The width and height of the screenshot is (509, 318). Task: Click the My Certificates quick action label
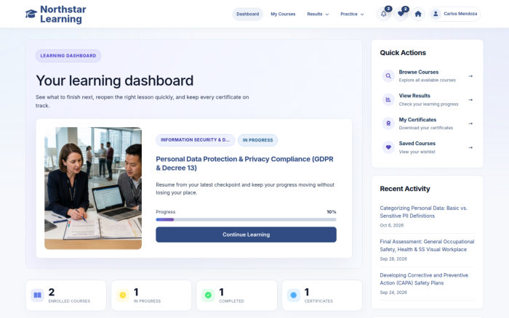pos(417,120)
